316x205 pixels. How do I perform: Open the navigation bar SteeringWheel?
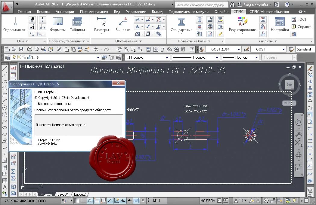point(299,122)
